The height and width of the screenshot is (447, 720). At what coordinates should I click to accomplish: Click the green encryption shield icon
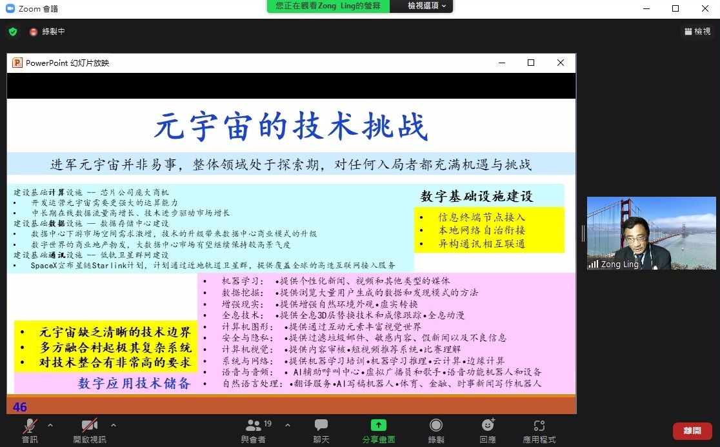click(x=12, y=32)
